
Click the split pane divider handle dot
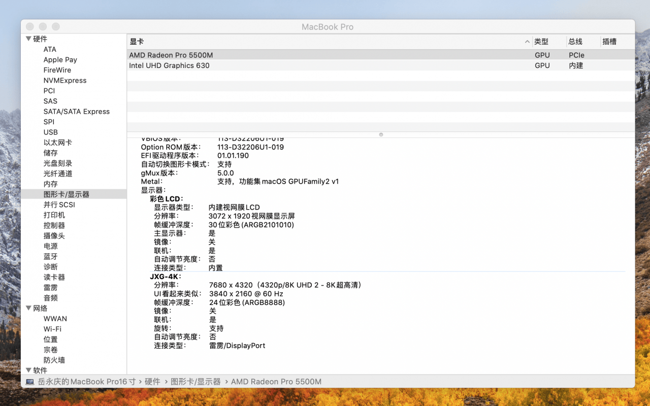(x=381, y=134)
